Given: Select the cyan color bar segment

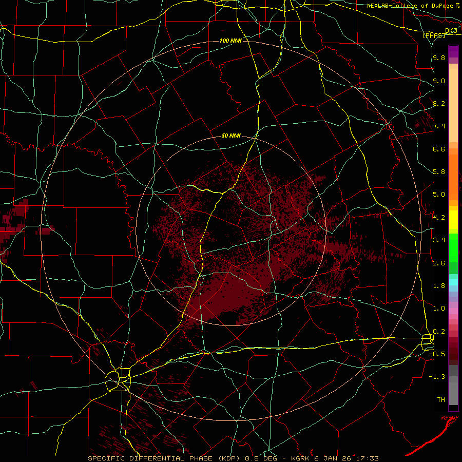Looking at the screenshot, I should (x=453, y=282).
